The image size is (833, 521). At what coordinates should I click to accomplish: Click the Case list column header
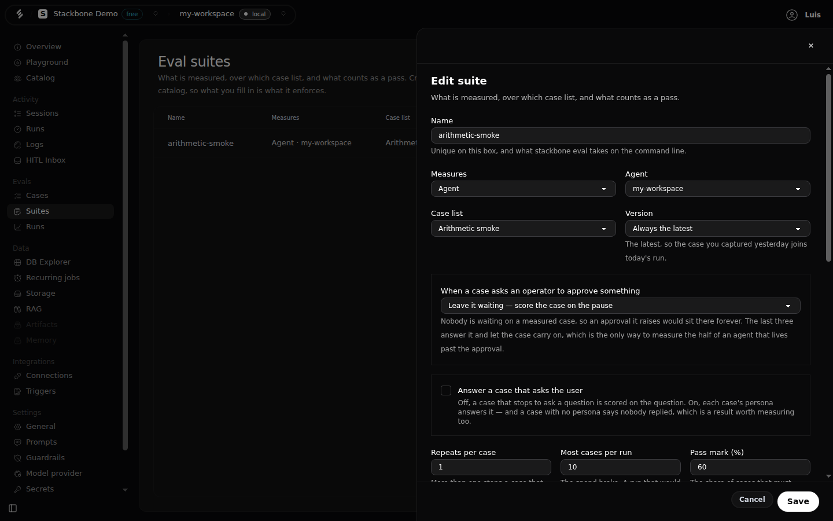coord(398,118)
